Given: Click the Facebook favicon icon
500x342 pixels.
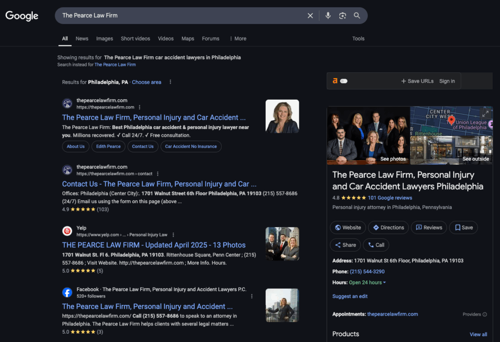Looking at the screenshot, I should pos(67,292).
